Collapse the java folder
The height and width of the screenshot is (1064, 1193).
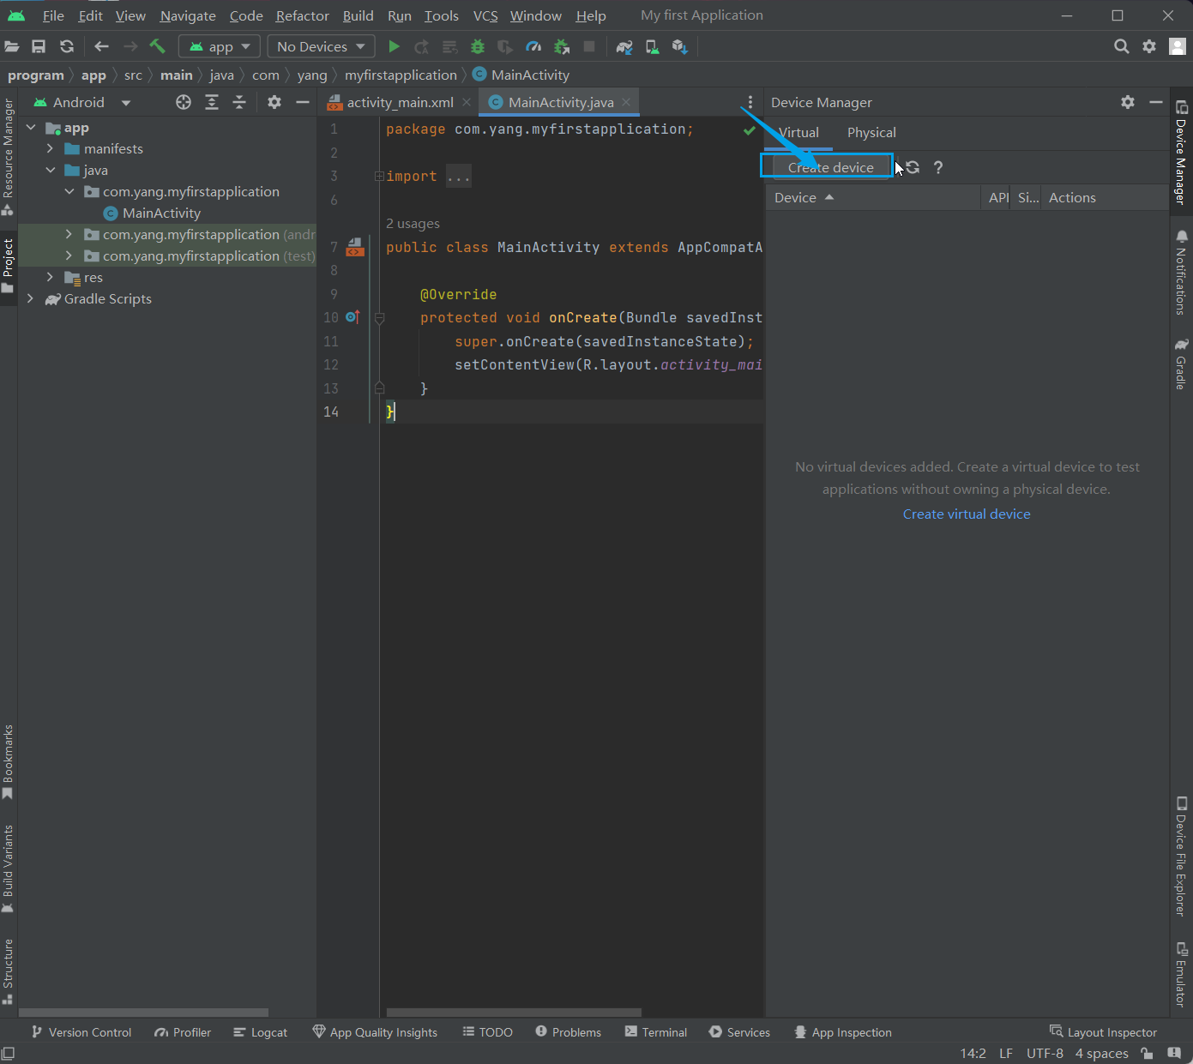[50, 170]
